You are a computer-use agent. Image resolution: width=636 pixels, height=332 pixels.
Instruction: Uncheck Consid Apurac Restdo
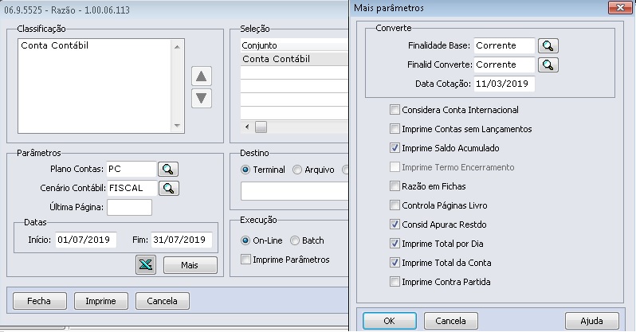tap(395, 225)
